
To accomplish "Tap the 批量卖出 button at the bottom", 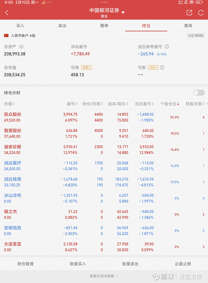I will coord(130,263).
